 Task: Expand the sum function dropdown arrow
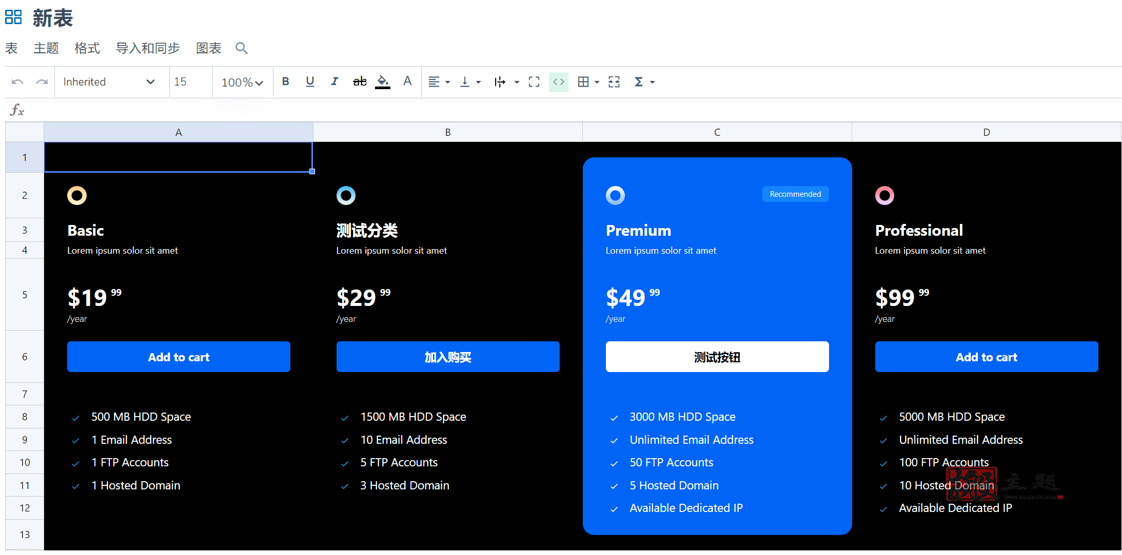pos(653,83)
